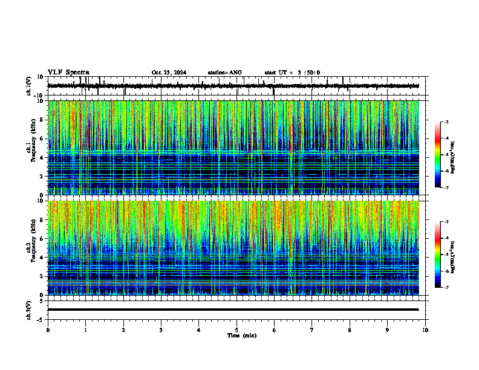Click the ch.2 spectrogram color scale bar
This screenshot has width=479, height=370.
click(x=437, y=255)
